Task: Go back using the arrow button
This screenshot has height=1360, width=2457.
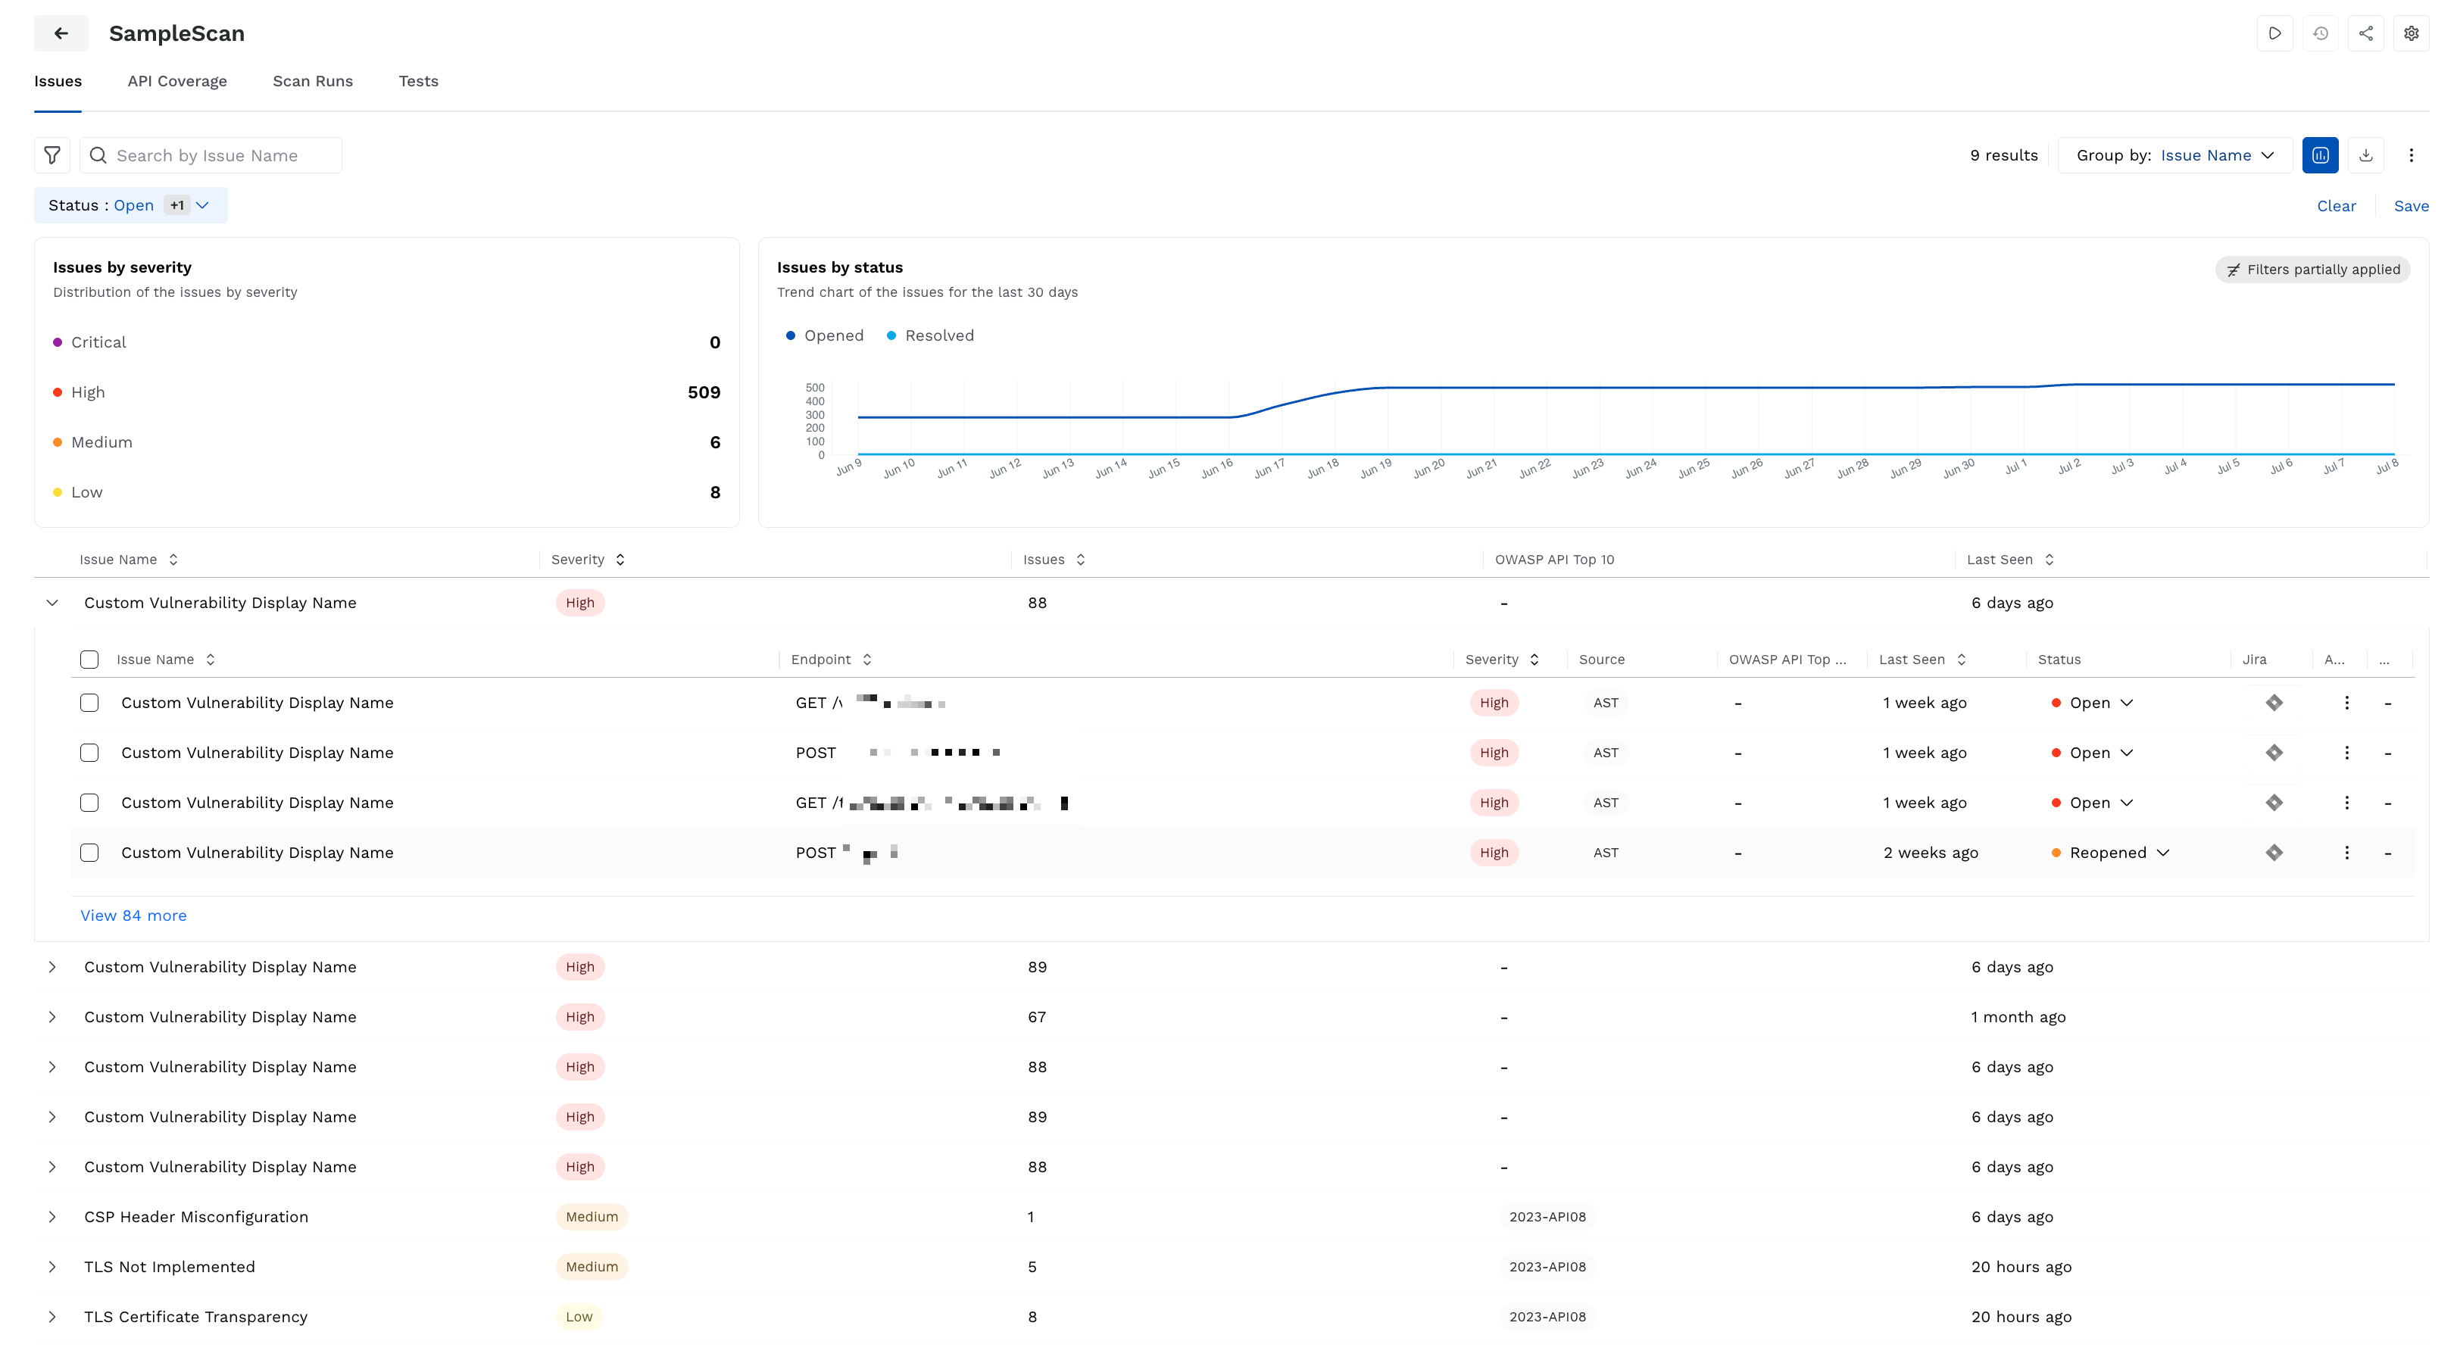Action: (x=61, y=33)
